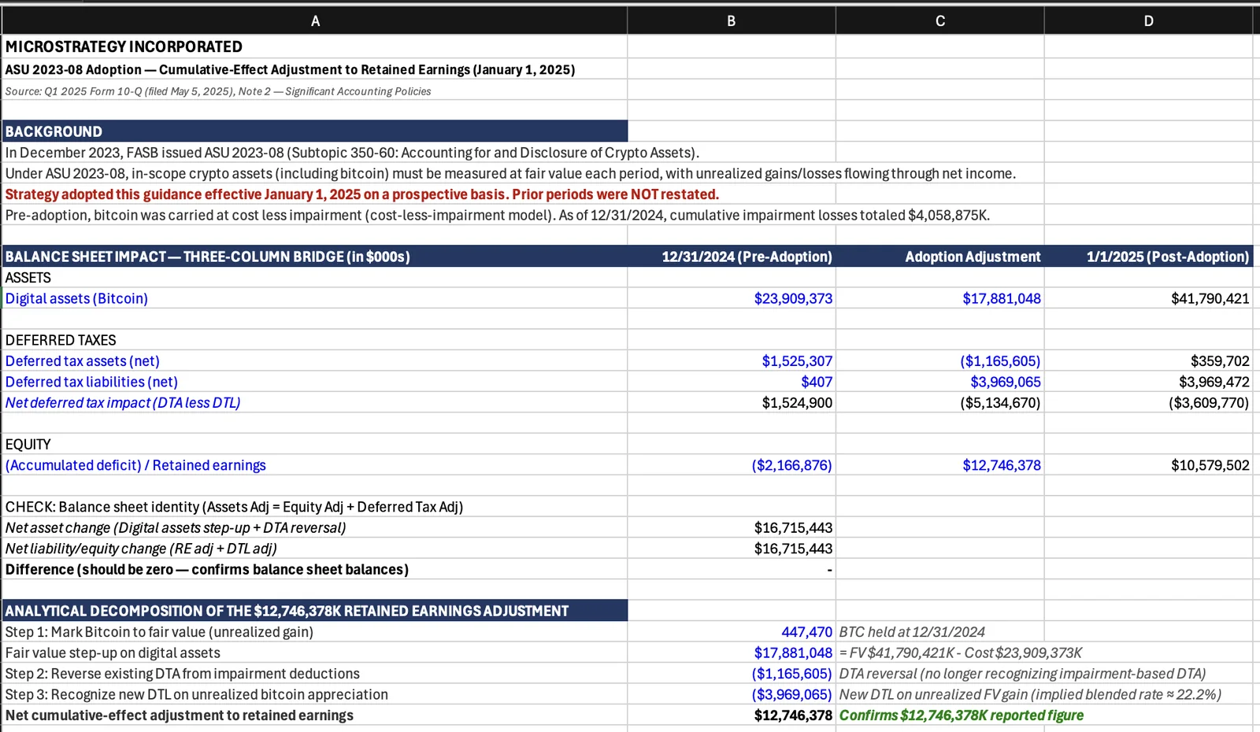The width and height of the screenshot is (1260, 732).
Task: Click the $1,524,900 net deferred tax cell
Action: coord(732,402)
